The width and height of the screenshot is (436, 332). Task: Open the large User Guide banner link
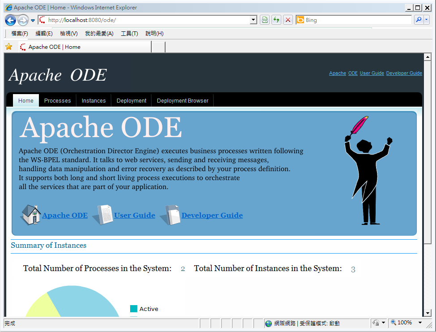tap(135, 216)
